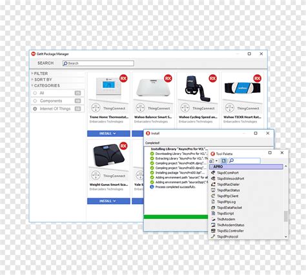Image resolution: width=306 pixels, height=275 pixels.
Task: Click the 'Wahoo Balance Smart S...' title
Action: pos(153,117)
